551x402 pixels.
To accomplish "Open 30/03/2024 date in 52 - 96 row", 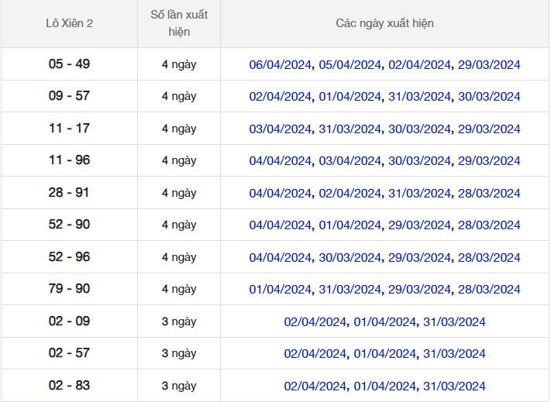I will (350, 258).
